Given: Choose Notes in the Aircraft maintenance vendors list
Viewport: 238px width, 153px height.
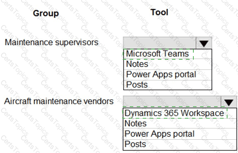Looking at the screenshot, I should point(135,124).
